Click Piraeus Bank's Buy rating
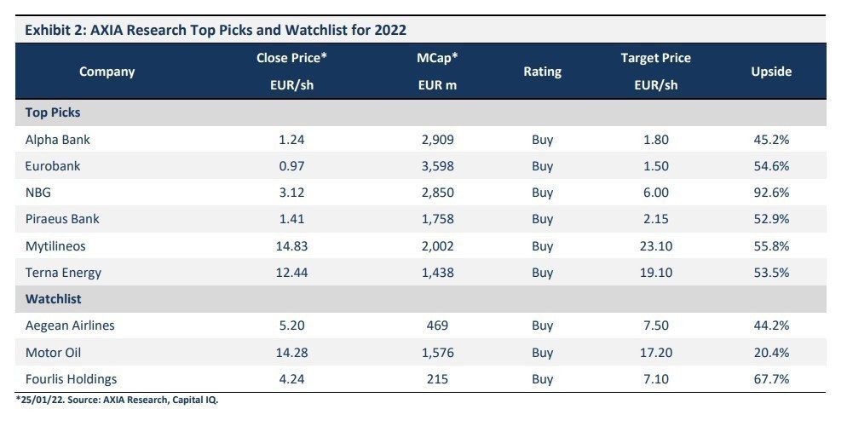847x432 pixels. [x=542, y=219]
